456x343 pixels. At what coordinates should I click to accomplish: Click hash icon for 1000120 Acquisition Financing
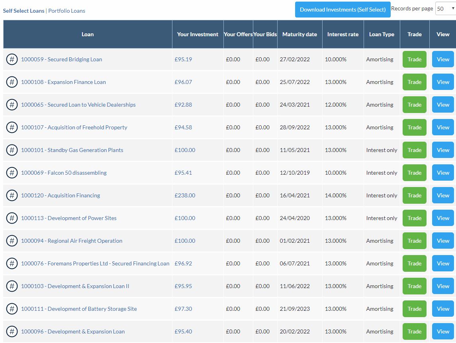[12, 195]
